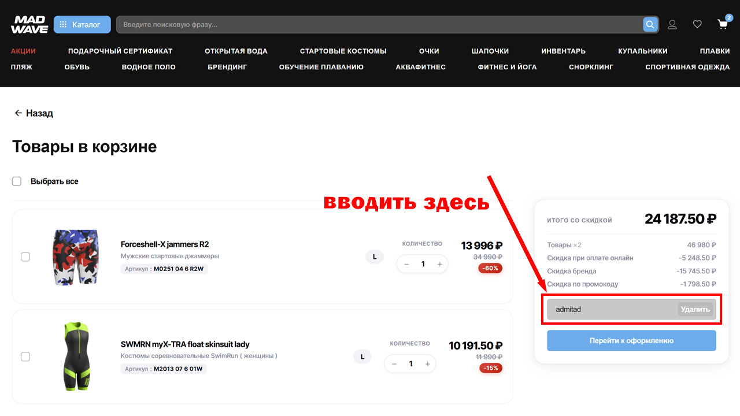Open the БРЕНДИНГ menu item
Image resolution: width=740 pixels, height=416 pixels.
click(x=227, y=67)
